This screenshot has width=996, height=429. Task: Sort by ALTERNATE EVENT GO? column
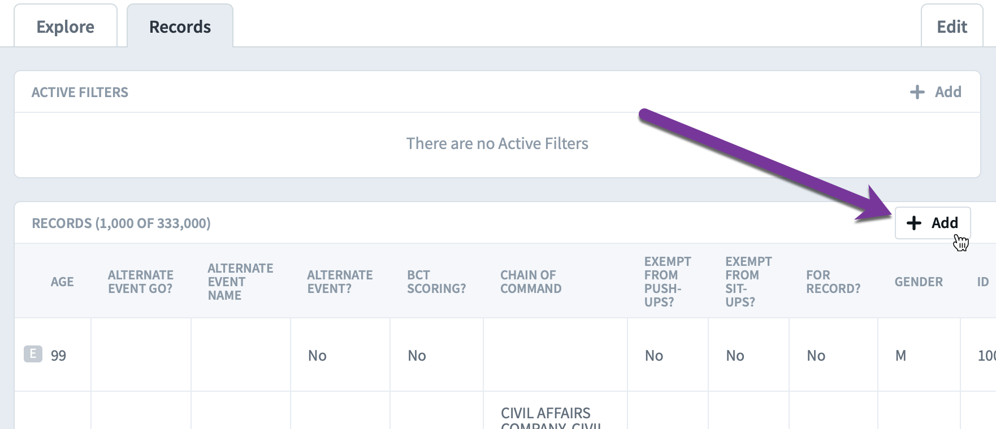(x=141, y=282)
